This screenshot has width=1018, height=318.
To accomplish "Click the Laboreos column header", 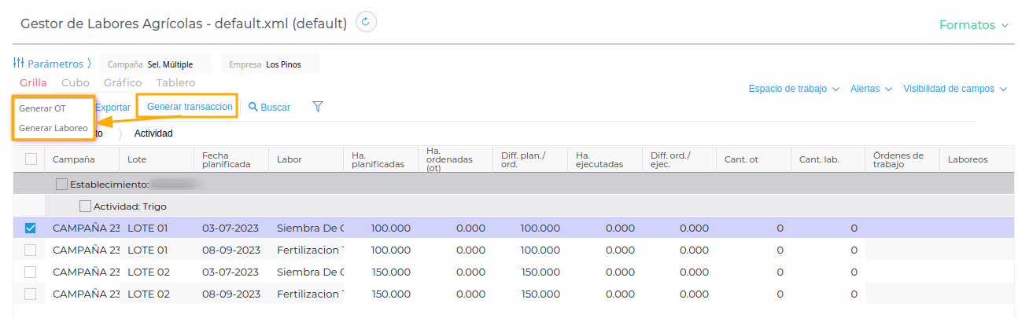I will pyautogui.click(x=976, y=159).
